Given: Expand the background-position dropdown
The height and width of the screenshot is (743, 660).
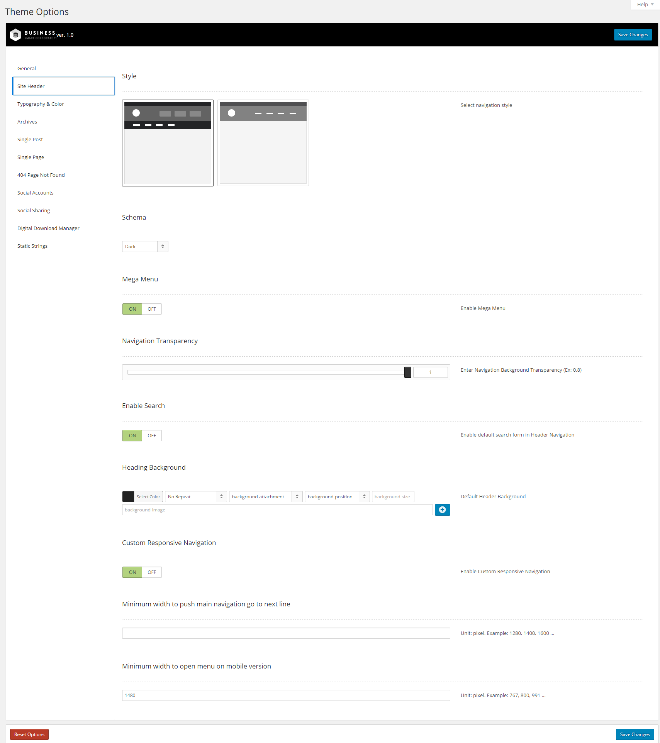Looking at the screenshot, I should coord(337,497).
